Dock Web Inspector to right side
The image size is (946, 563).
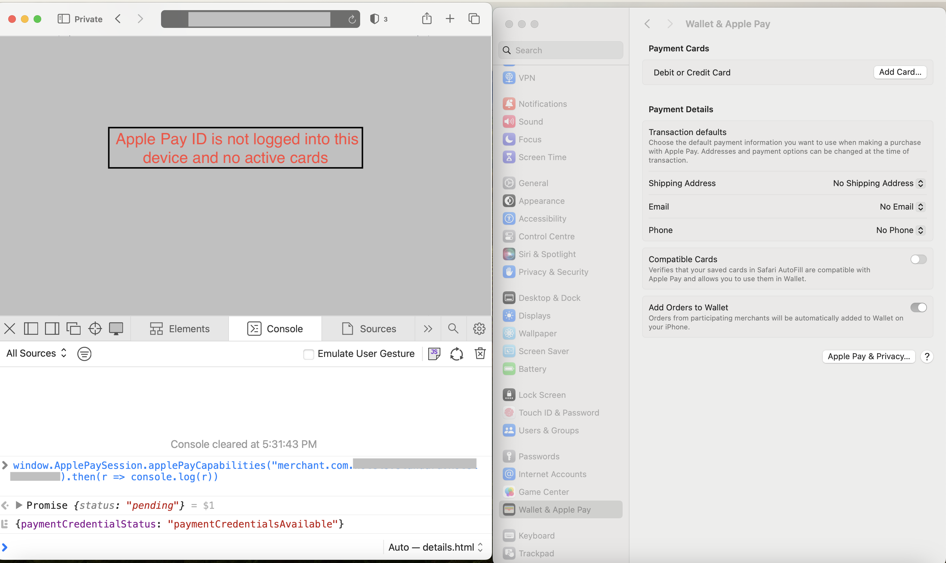(52, 328)
